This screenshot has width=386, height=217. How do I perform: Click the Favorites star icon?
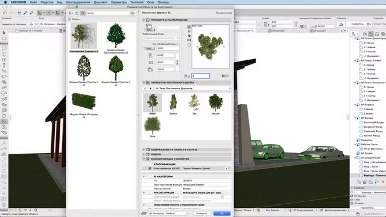77,13
